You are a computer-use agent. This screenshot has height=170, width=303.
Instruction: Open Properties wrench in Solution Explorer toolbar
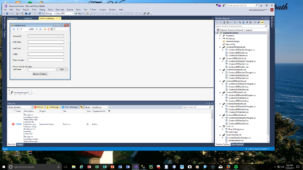[259, 22]
